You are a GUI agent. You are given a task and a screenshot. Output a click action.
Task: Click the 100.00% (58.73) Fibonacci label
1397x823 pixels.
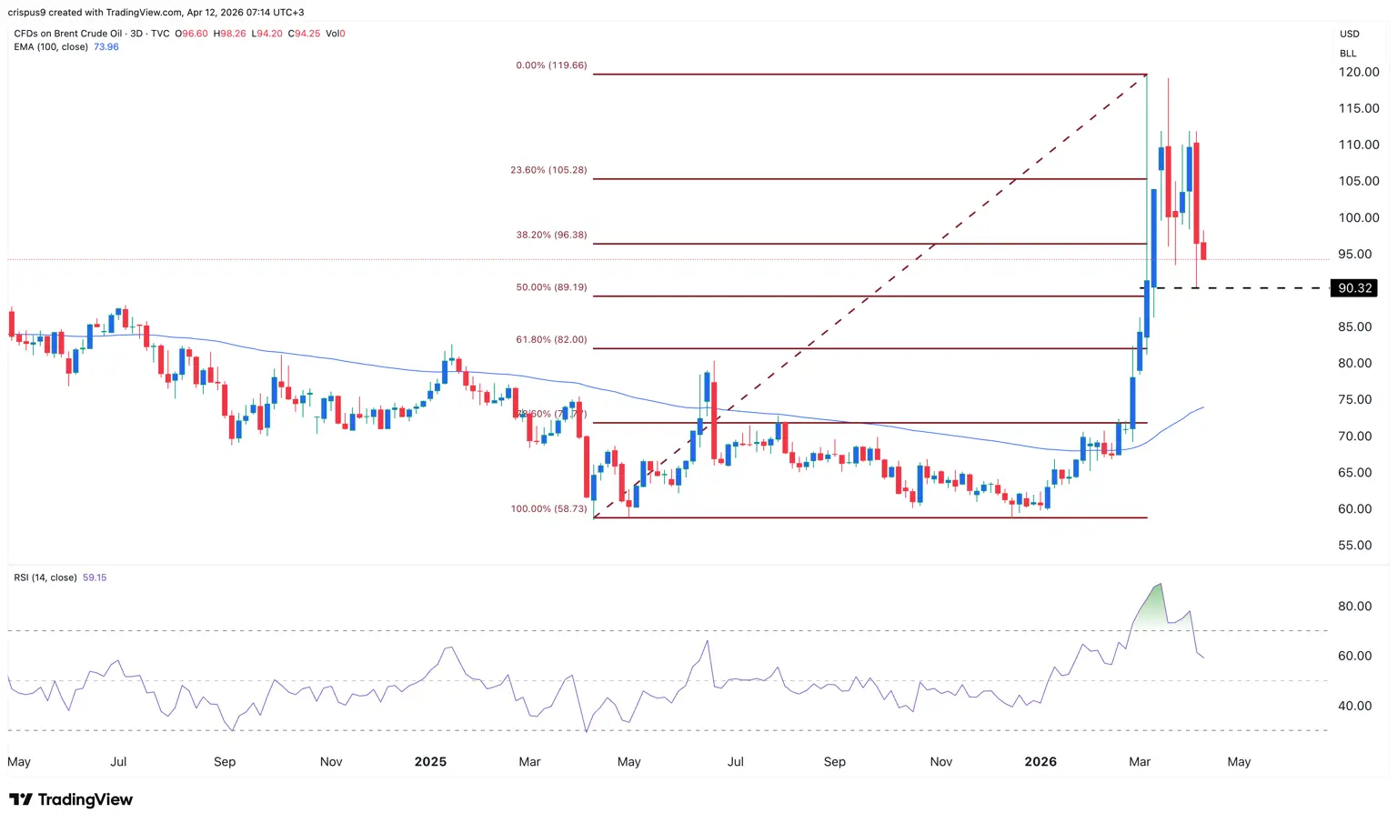(x=548, y=509)
